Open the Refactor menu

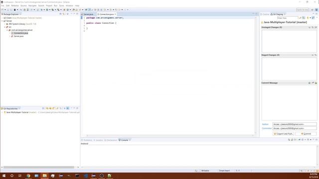[15, 5]
